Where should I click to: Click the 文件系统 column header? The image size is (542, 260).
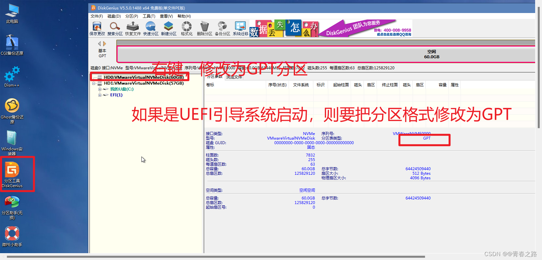[301, 85]
